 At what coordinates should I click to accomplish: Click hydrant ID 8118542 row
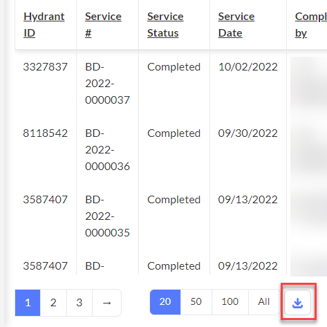(x=45, y=133)
